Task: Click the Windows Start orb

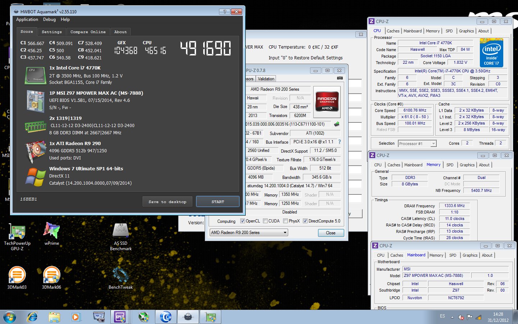Action: point(9,317)
